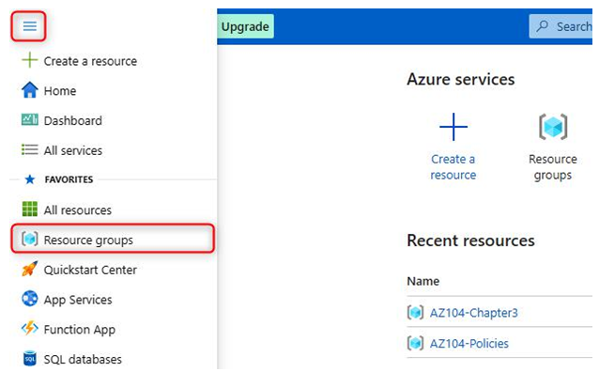Open the AZ104-Policies recent resource link
Viewport: 599px width, 372px height.
click(x=469, y=343)
